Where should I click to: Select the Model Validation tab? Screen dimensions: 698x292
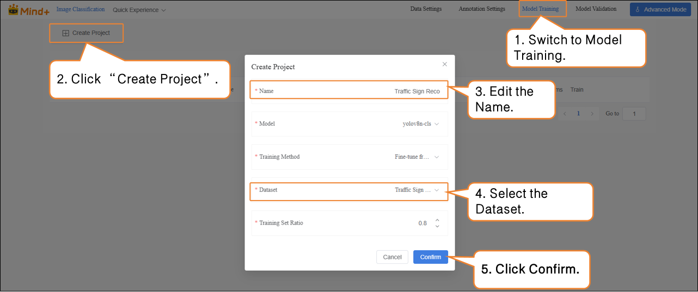[596, 9]
